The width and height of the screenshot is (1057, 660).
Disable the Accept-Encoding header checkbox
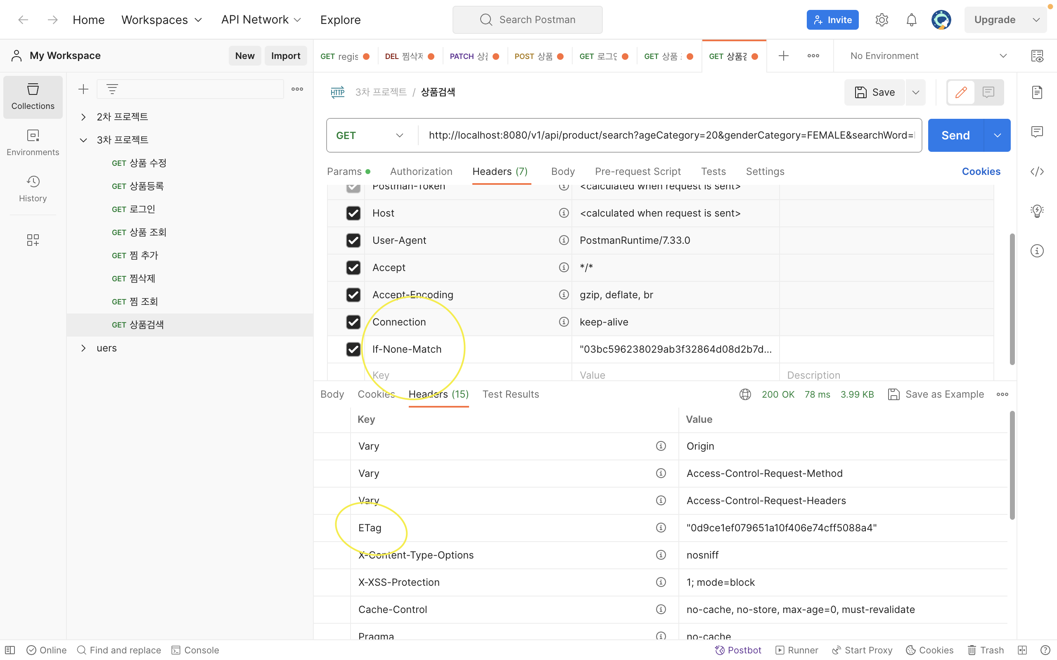(353, 295)
